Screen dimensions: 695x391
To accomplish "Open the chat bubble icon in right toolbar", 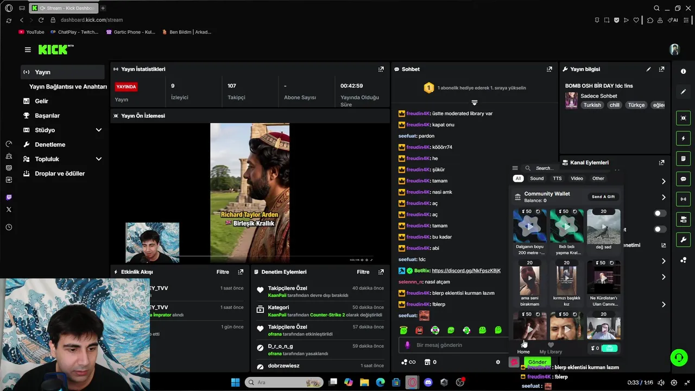I will 684,179.
